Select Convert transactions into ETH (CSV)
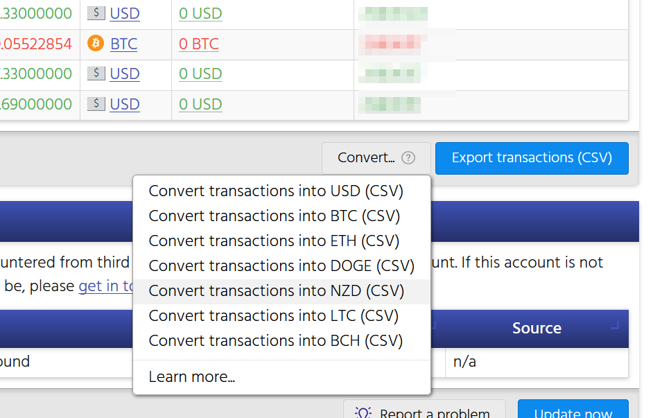 pyautogui.click(x=274, y=241)
